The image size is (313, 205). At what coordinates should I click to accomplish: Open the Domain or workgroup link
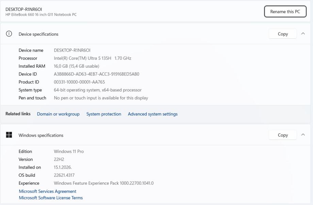[x=58, y=114]
